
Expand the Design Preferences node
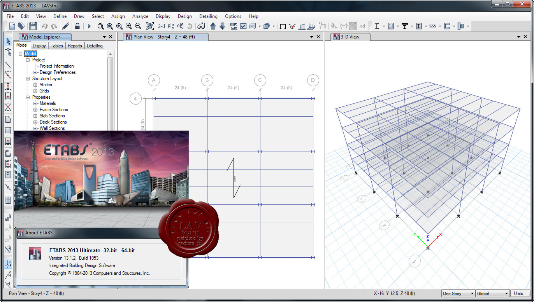click(35, 72)
